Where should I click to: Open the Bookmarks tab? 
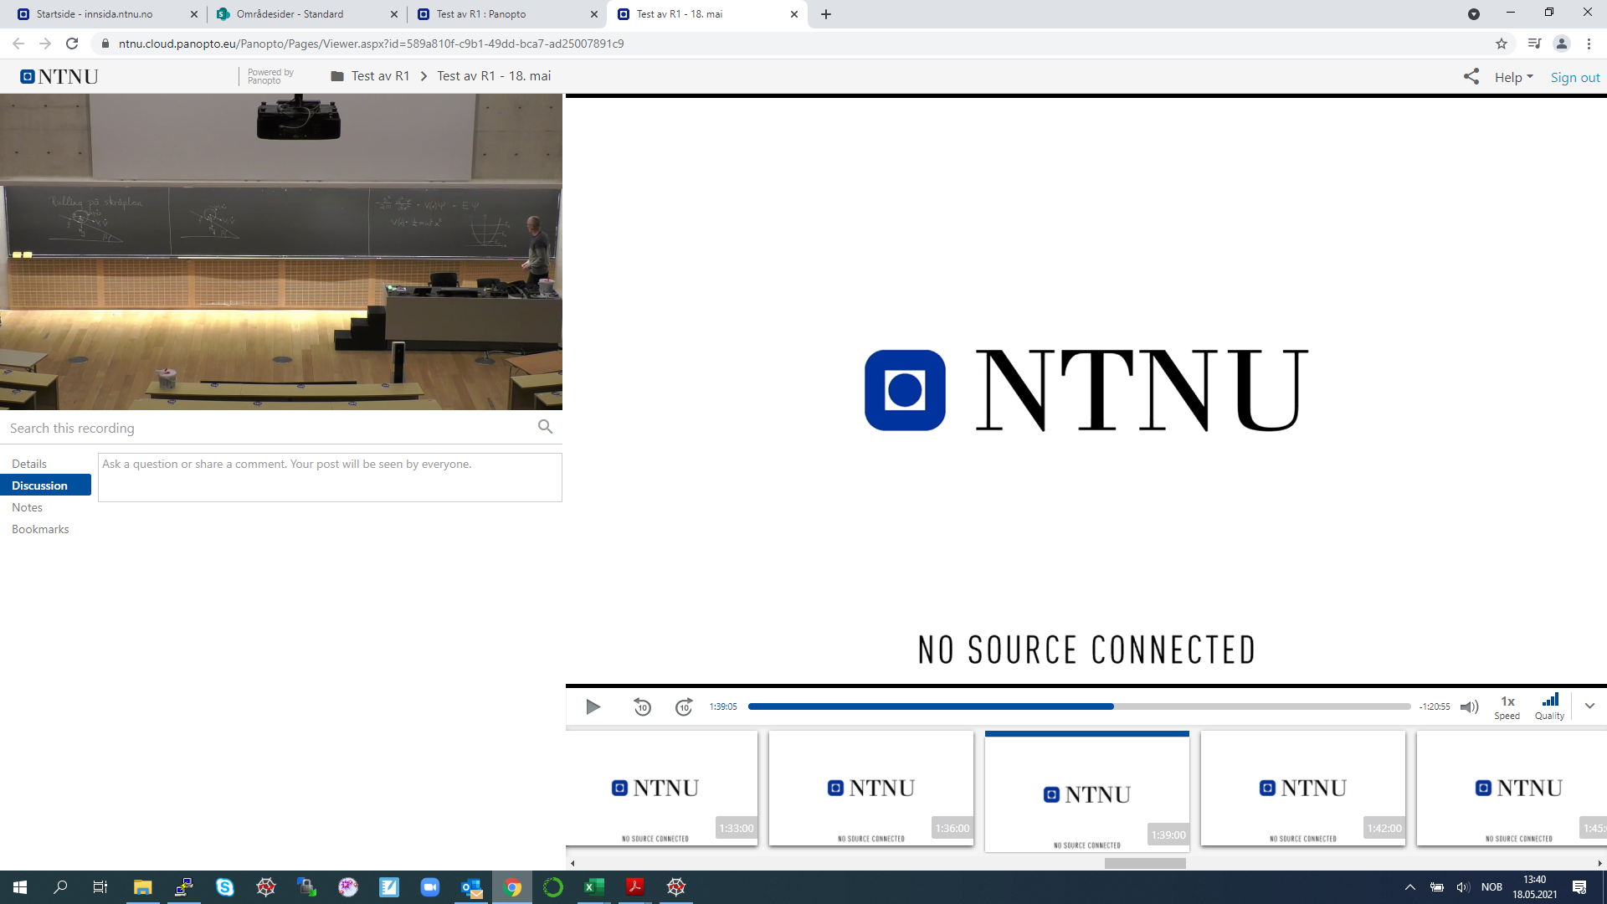tap(40, 529)
